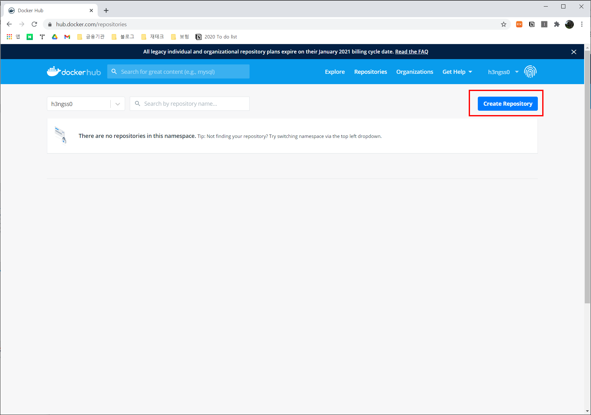Open the 재테크 bookmark folder
The image size is (591, 415).
tap(153, 37)
